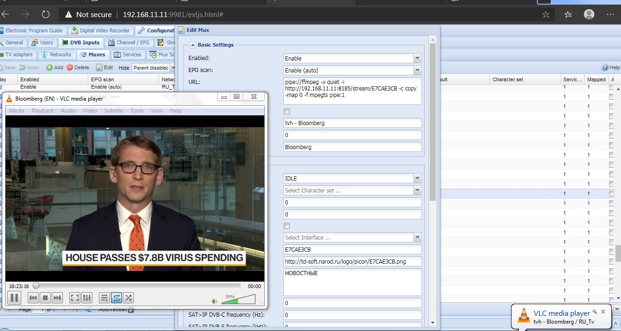Adjust the VLC volume slider
Screen dimensions: 621x331
[238, 299]
